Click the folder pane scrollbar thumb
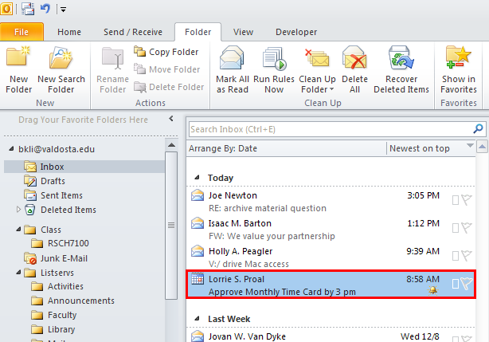The height and width of the screenshot is (342, 489). click(x=171, y=226)
